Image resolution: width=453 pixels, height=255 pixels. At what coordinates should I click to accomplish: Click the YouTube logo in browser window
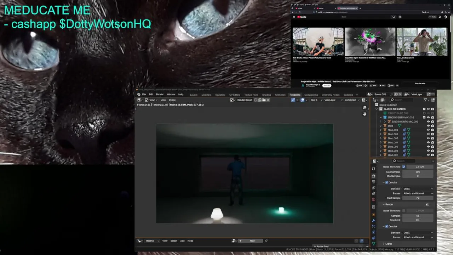tap(302, 17)
